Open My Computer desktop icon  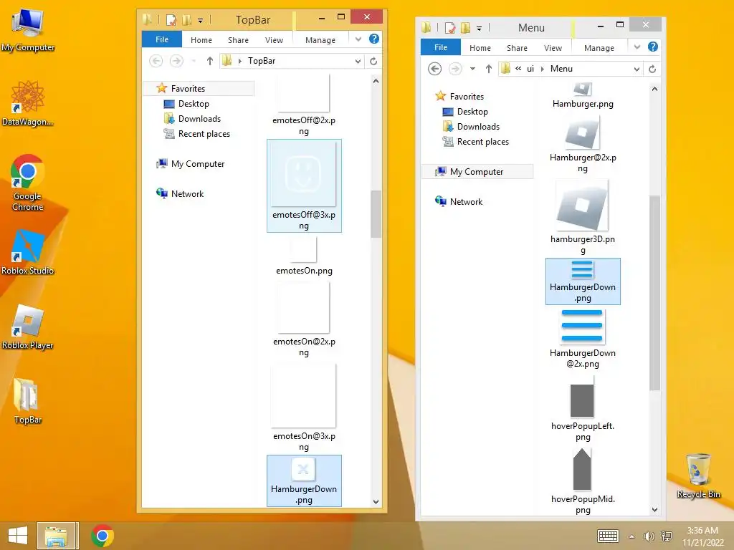pos(28,30)
